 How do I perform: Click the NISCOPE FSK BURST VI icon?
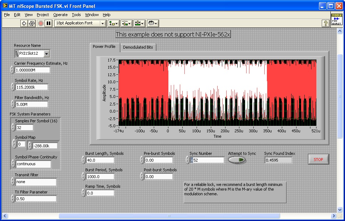pyautogui.click(x=337, y=19)
